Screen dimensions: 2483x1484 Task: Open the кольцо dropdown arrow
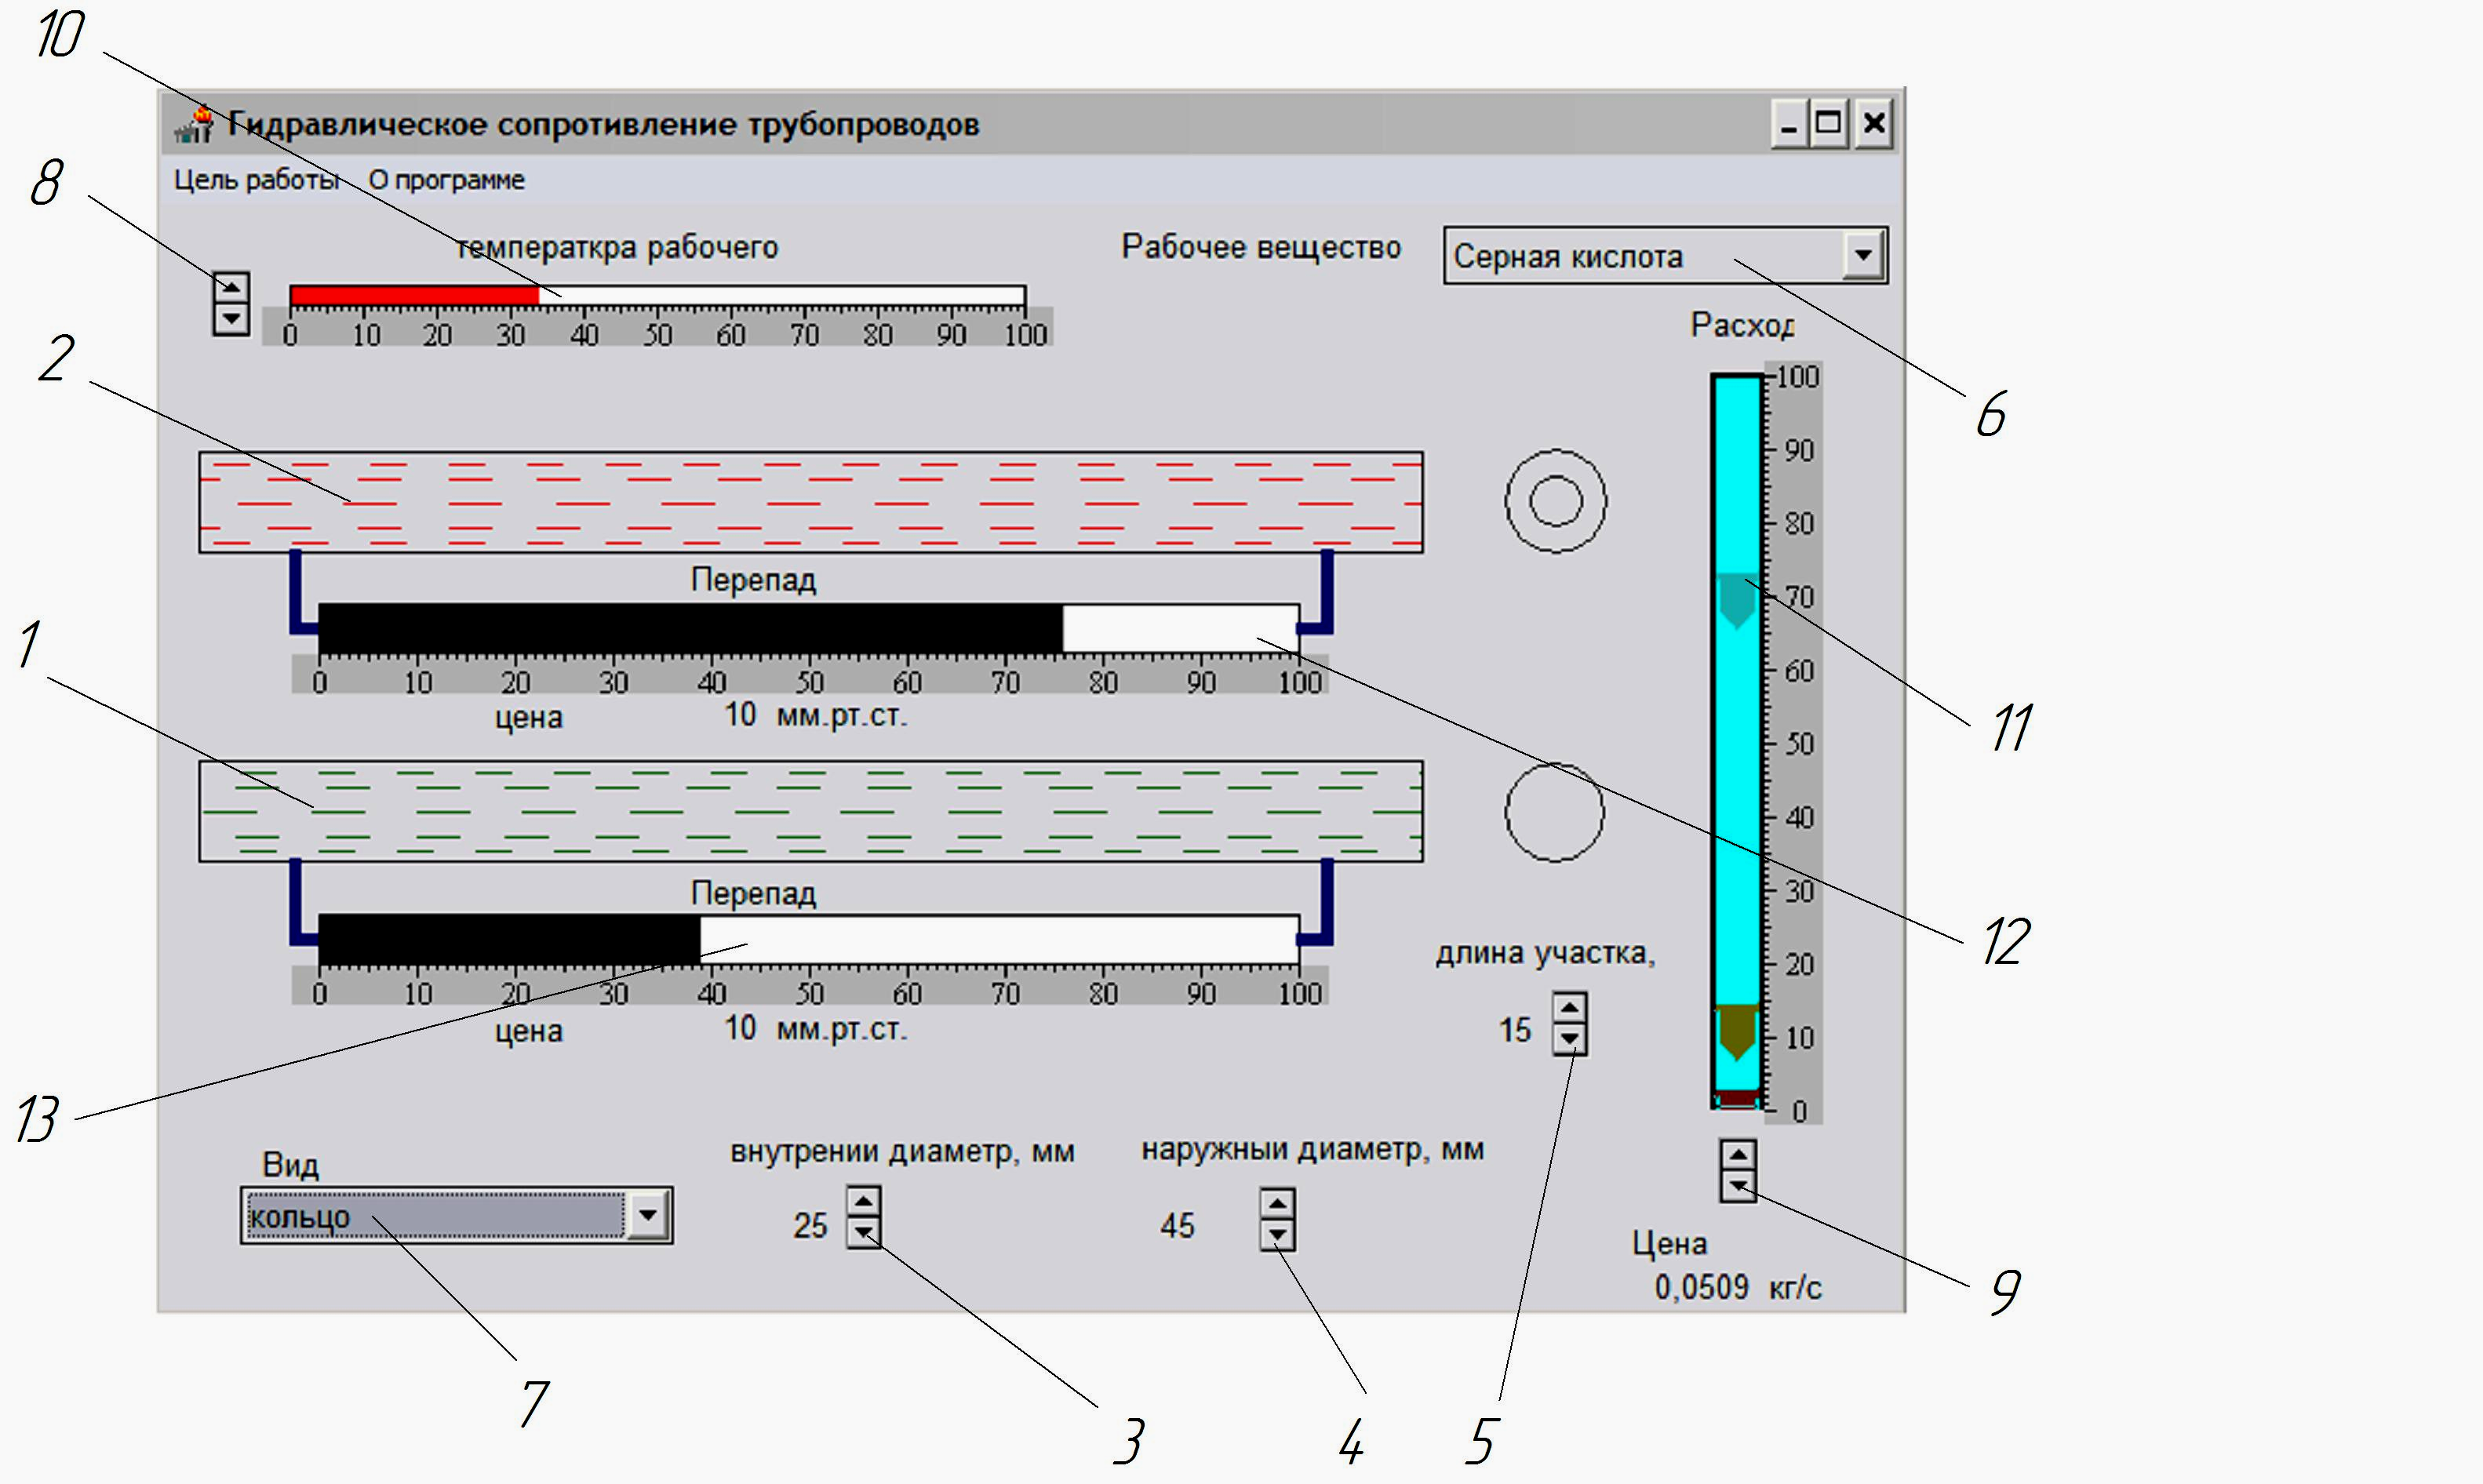(x=648, y=1215)
